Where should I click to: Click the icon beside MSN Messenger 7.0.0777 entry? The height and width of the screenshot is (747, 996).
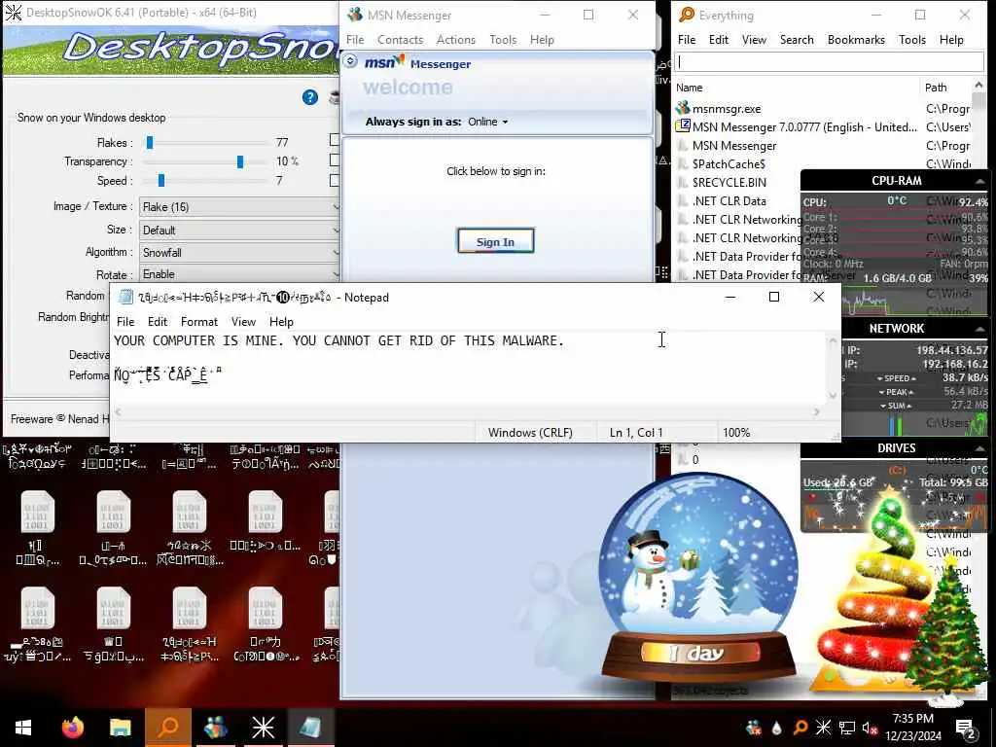coord(683,126)
